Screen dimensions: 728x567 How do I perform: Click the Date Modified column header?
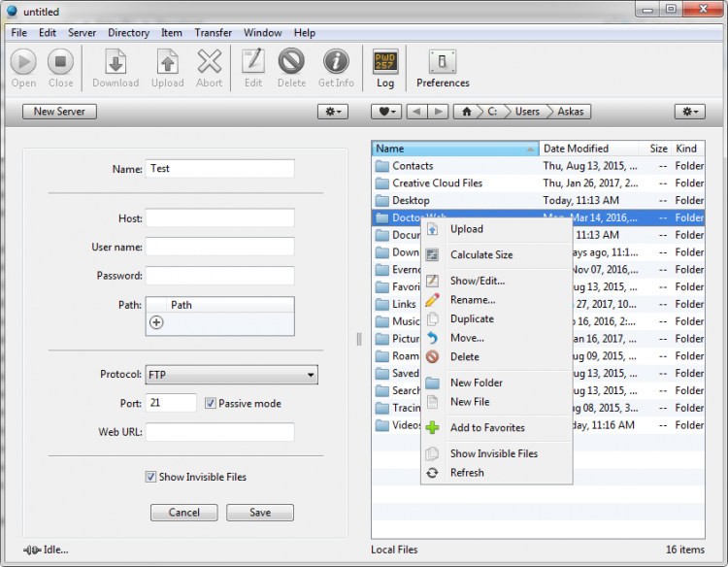588,149
